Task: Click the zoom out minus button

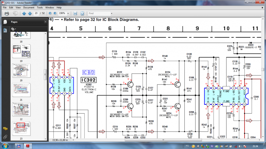Action: pos(50,13)
